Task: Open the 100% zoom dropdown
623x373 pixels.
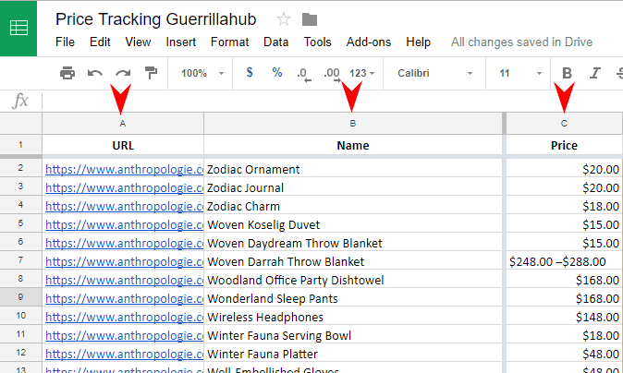Action: point(201,73)
